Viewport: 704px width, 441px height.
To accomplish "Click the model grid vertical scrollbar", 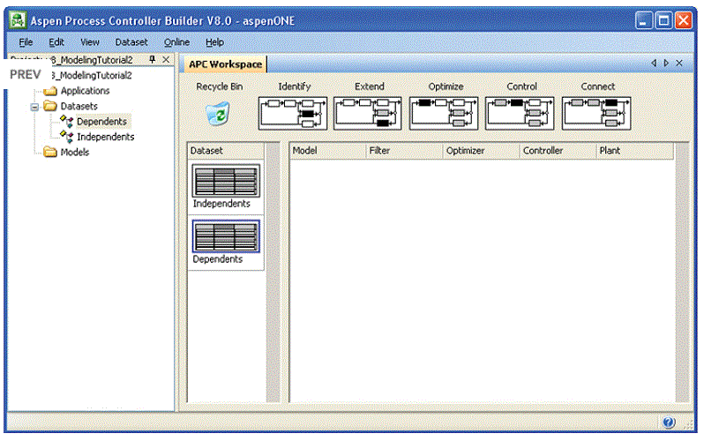I will [x=682, y=273].
